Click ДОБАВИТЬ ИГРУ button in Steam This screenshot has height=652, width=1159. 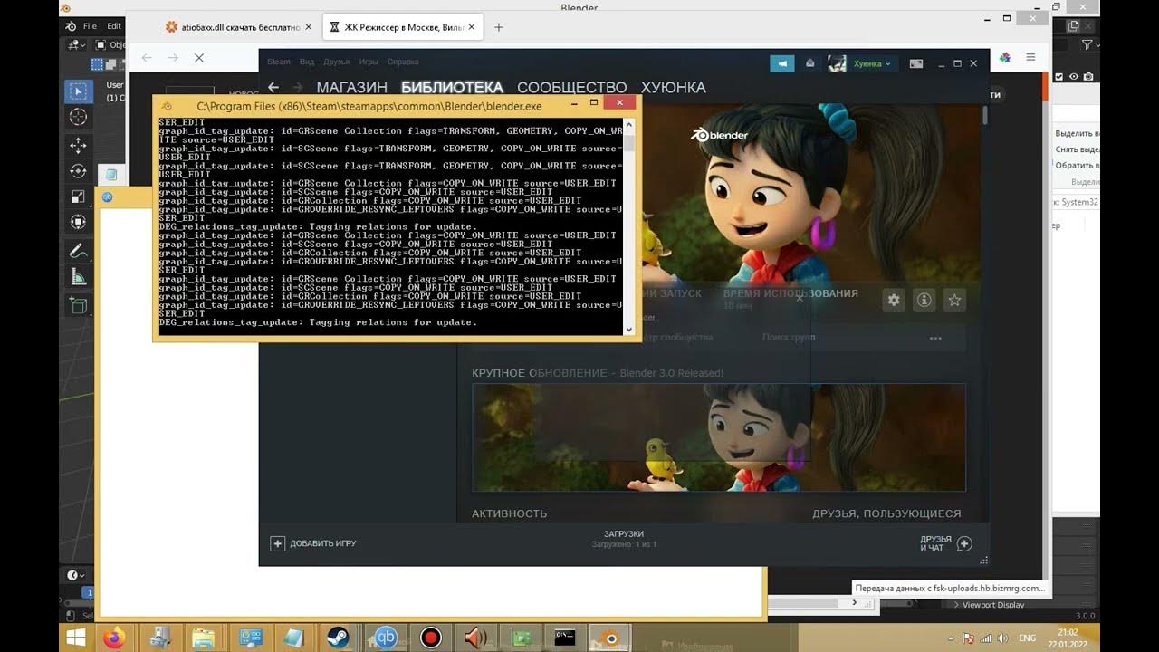click(313, 543)
